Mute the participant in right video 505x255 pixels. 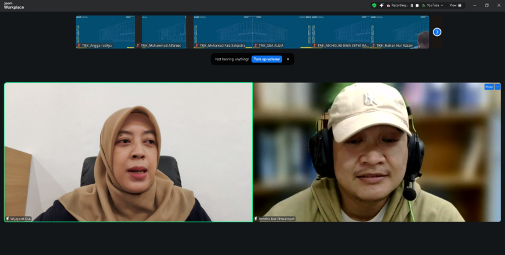coord(489,87)
